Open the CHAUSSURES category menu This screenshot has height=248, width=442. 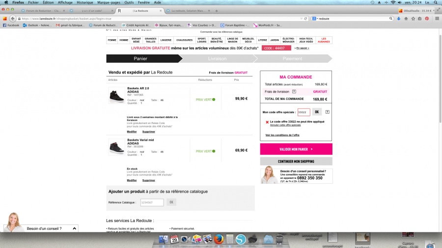(x=184, y=40)
